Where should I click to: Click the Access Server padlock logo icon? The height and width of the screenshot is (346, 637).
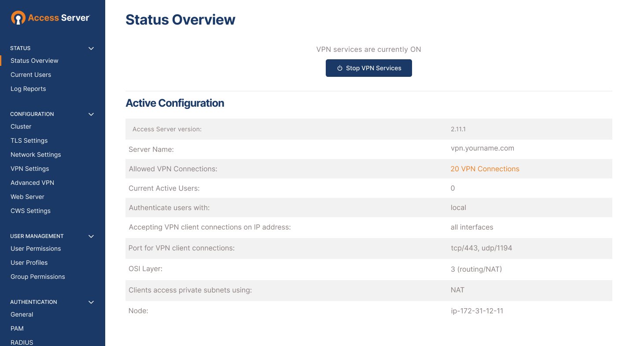click(x=18, y=18)
